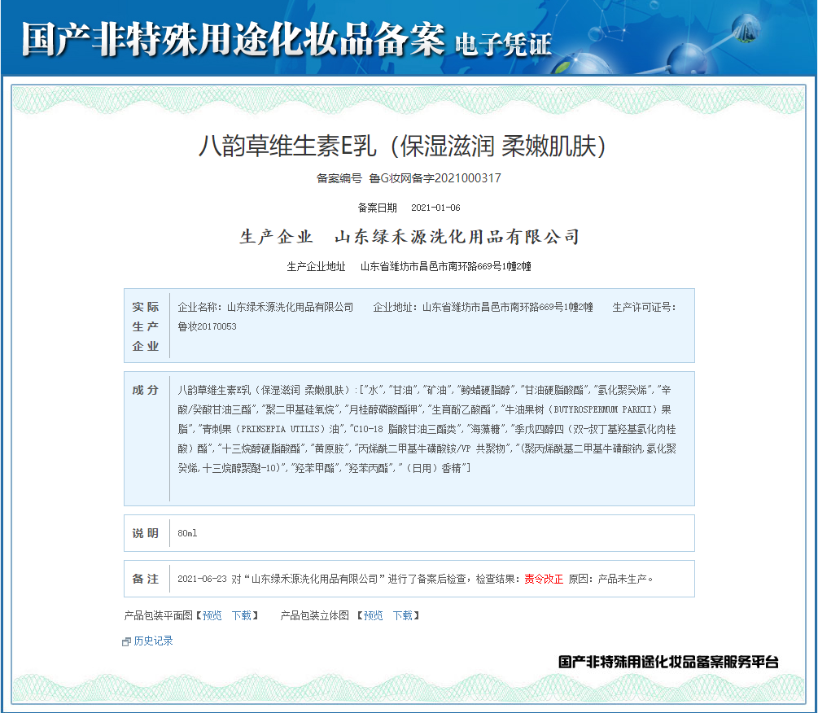The height and width of the screenshot is (713, 818).
Task: Click address 山东省潍坊市昌邑市南环路669号1幢2幢 under heading
Action: [x=446, y=266]
